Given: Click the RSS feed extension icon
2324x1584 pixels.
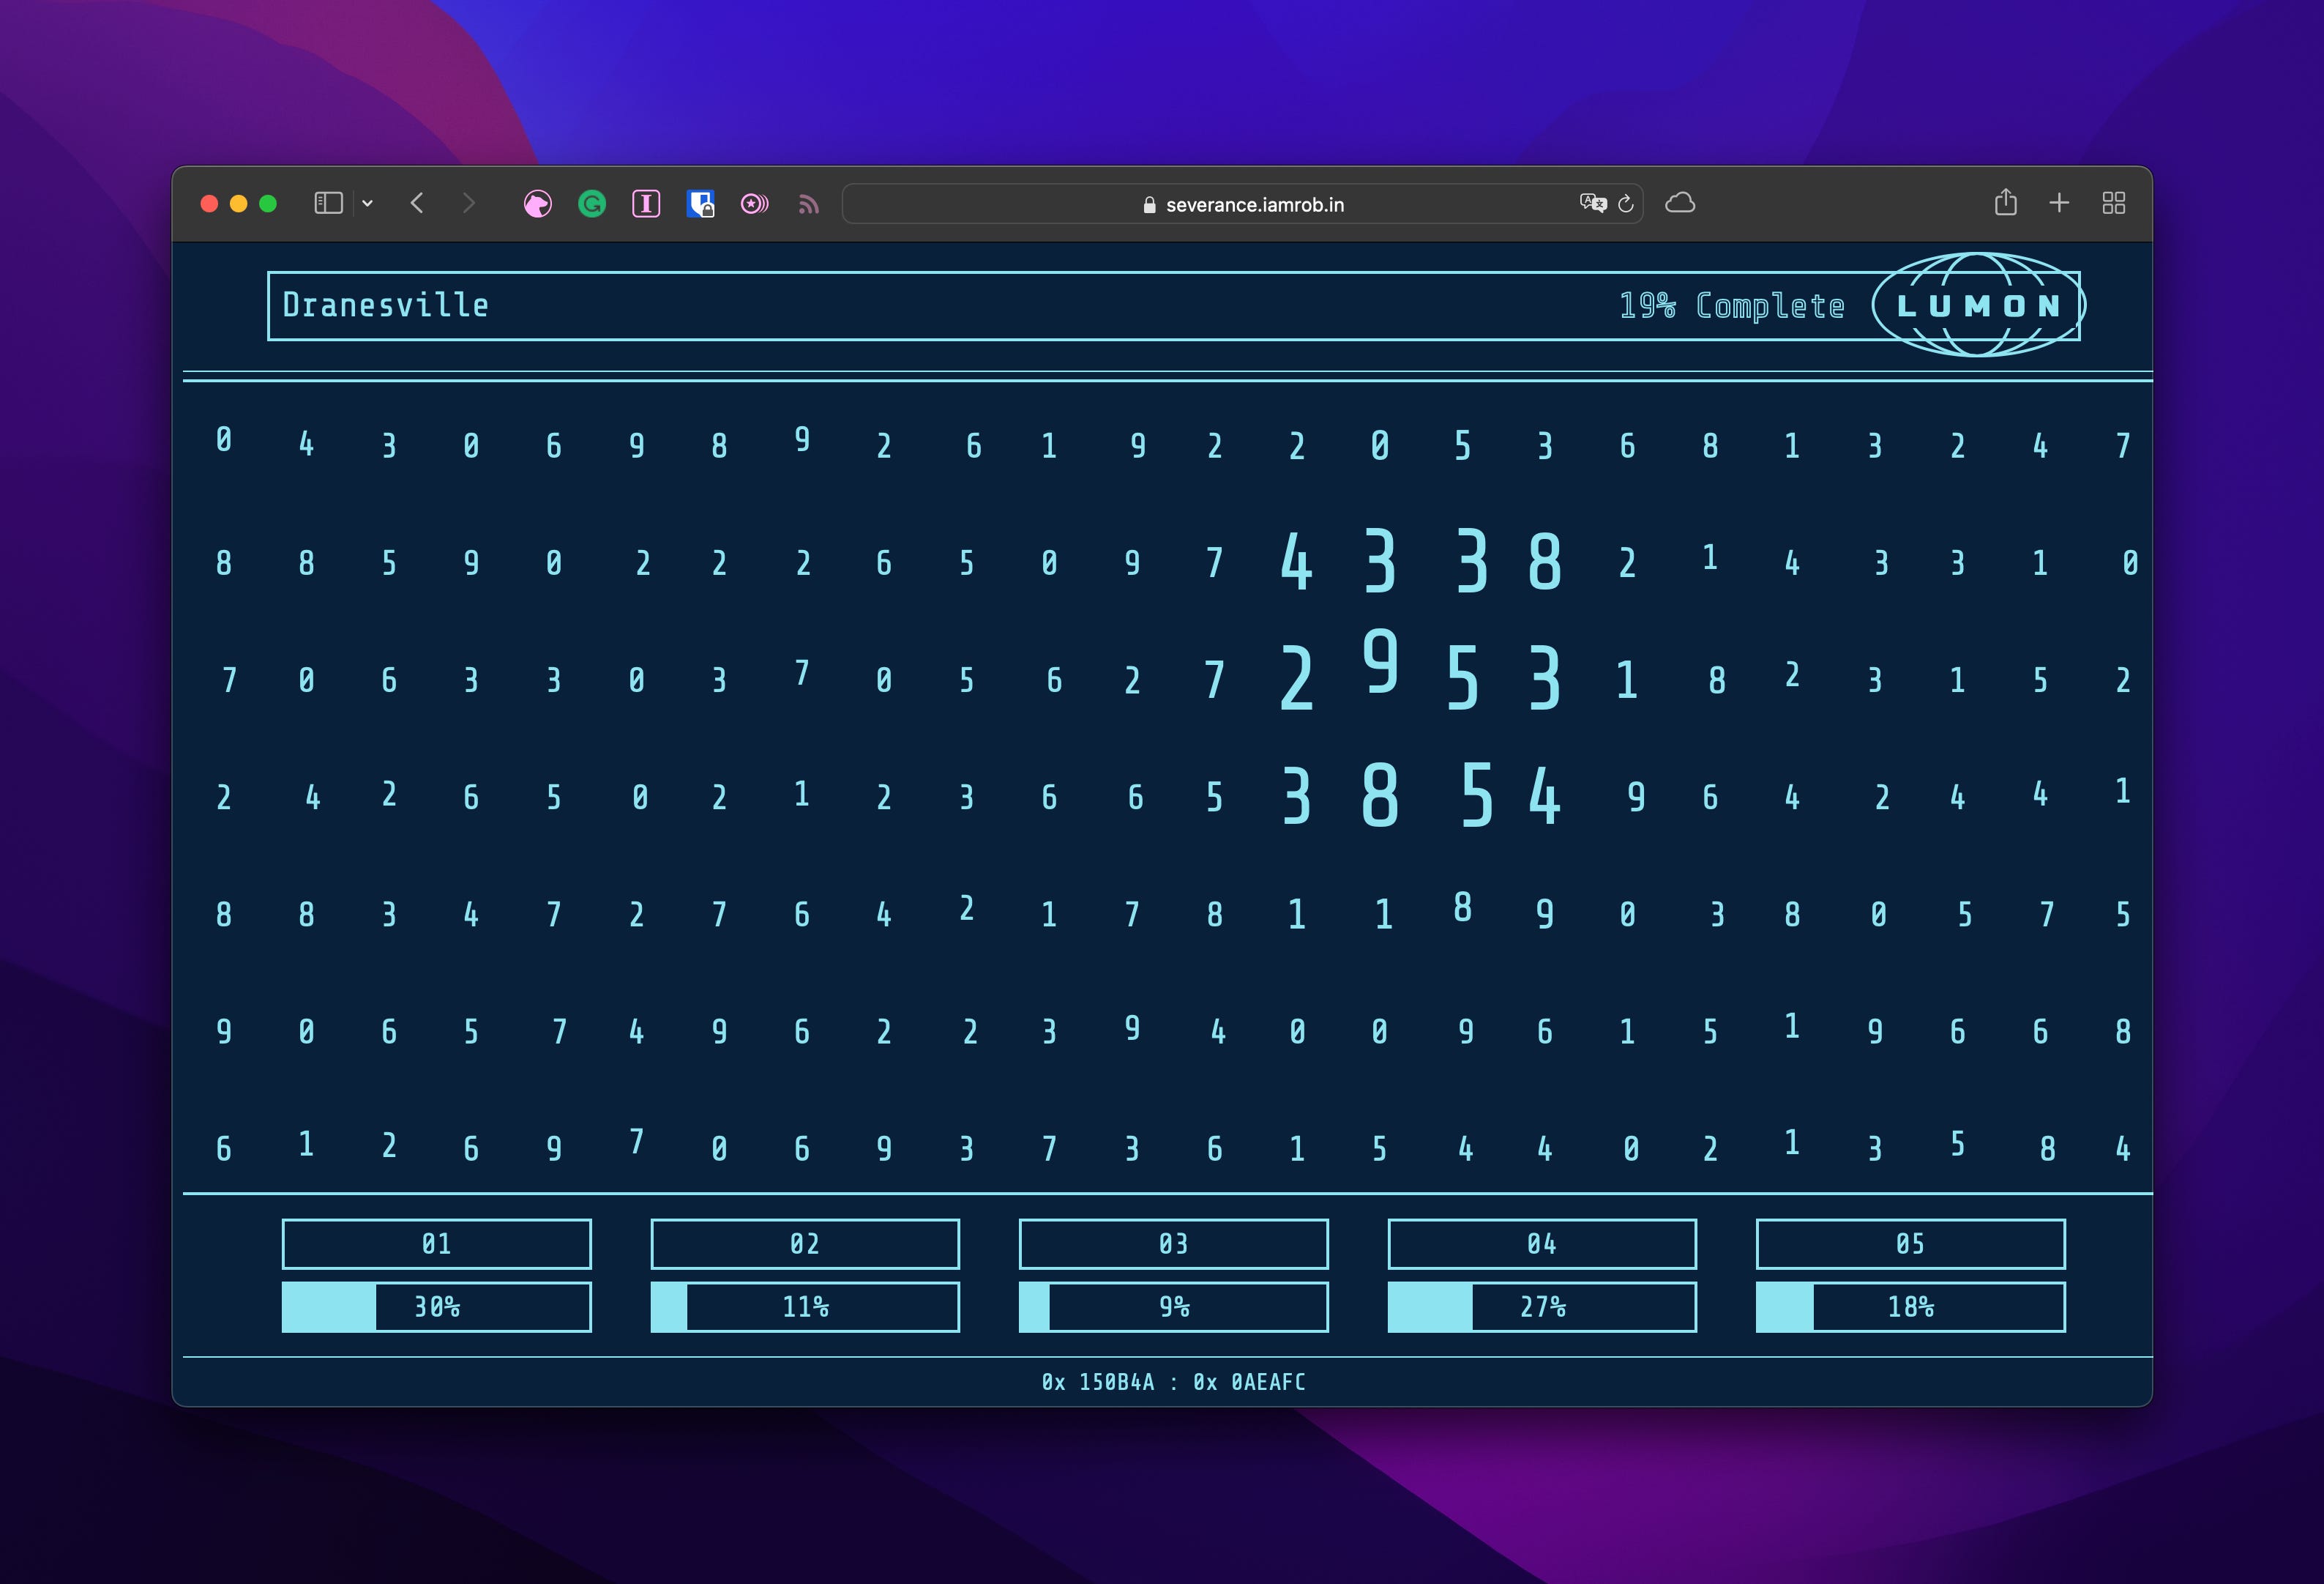Looking at the screenshot, I should (809, 205).
